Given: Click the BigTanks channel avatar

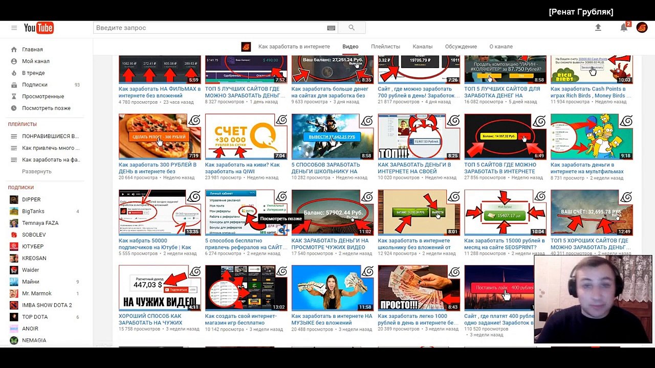Looking at the screenshot, I should point(14,212).
